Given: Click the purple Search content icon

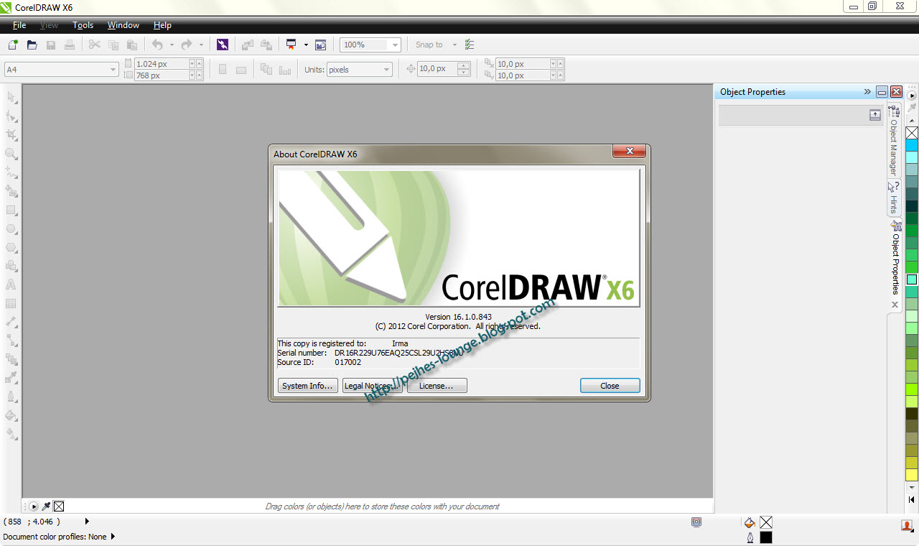Looking at the screenshot, I should pyautogui.click(x=223, y=45).
